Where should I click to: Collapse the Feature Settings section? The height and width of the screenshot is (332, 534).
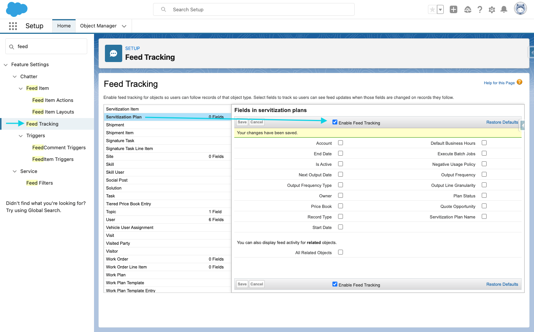tap(6, 65)
